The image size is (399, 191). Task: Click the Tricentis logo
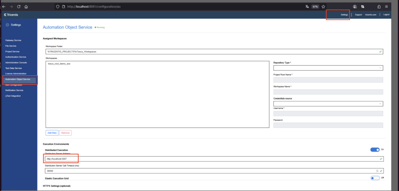click(x=11, y=15)
